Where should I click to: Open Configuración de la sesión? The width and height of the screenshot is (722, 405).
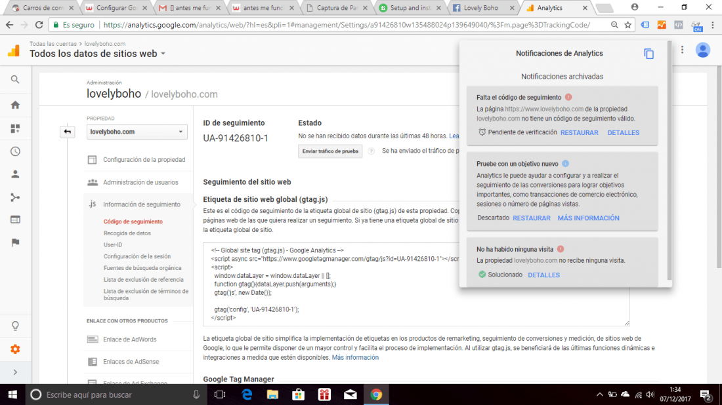[137, 256]
